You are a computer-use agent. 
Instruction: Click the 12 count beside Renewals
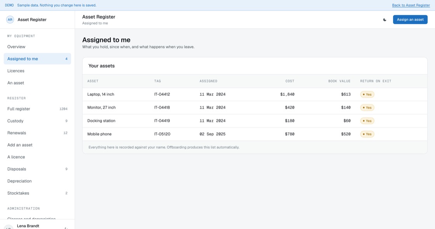[65, 133]
